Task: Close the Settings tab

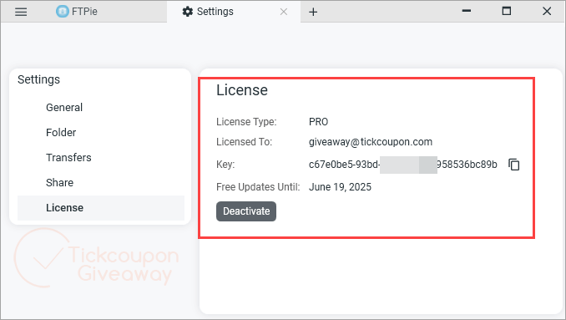Action: point(284,12)
